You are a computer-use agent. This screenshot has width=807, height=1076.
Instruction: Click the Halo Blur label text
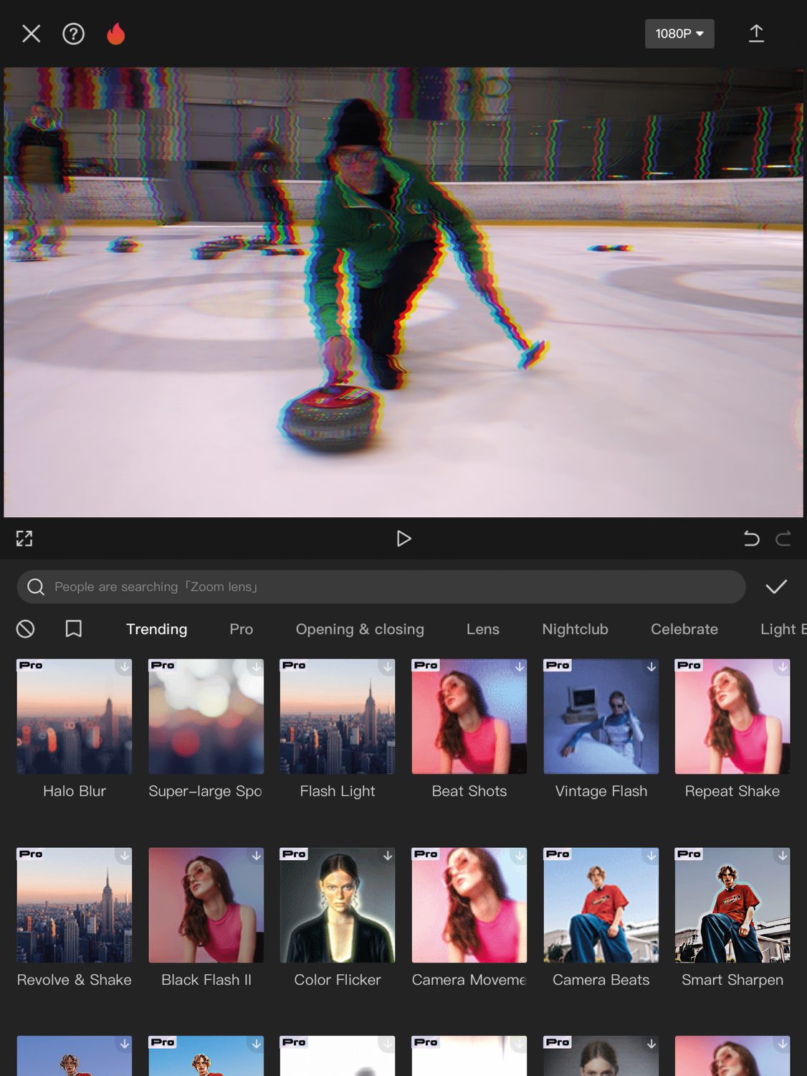[75, 791]
